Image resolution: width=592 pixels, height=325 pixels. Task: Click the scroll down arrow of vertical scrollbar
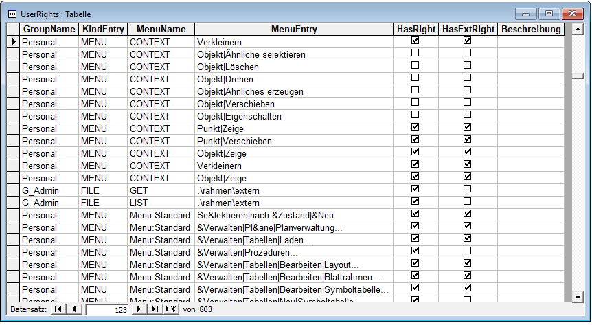pos(578,297)
